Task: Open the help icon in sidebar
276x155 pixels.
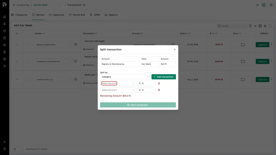Action: pos(5,149)
